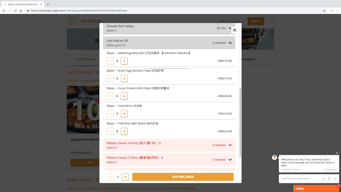Click the browser home icon
The width and height of the screenshot is (341, 192).
click(21, 11)
